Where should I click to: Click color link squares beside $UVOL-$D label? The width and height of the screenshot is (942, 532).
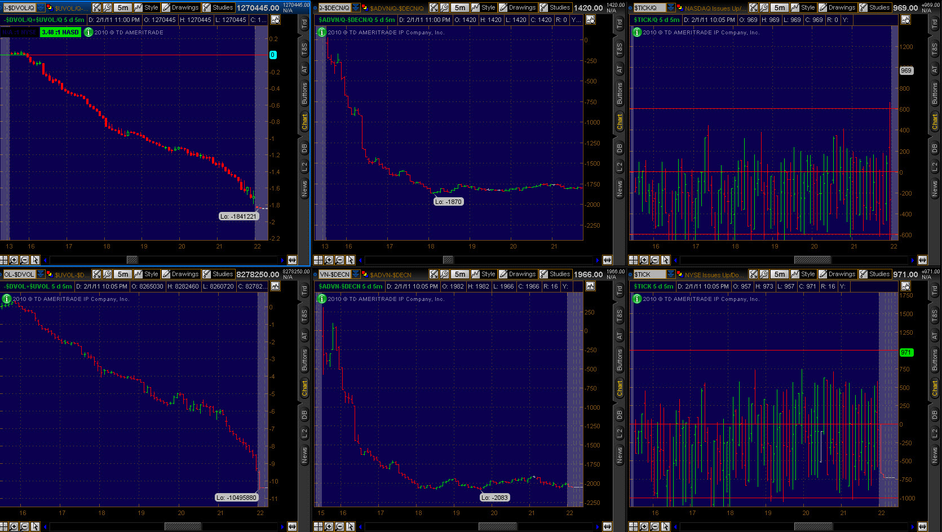point(50,274)
